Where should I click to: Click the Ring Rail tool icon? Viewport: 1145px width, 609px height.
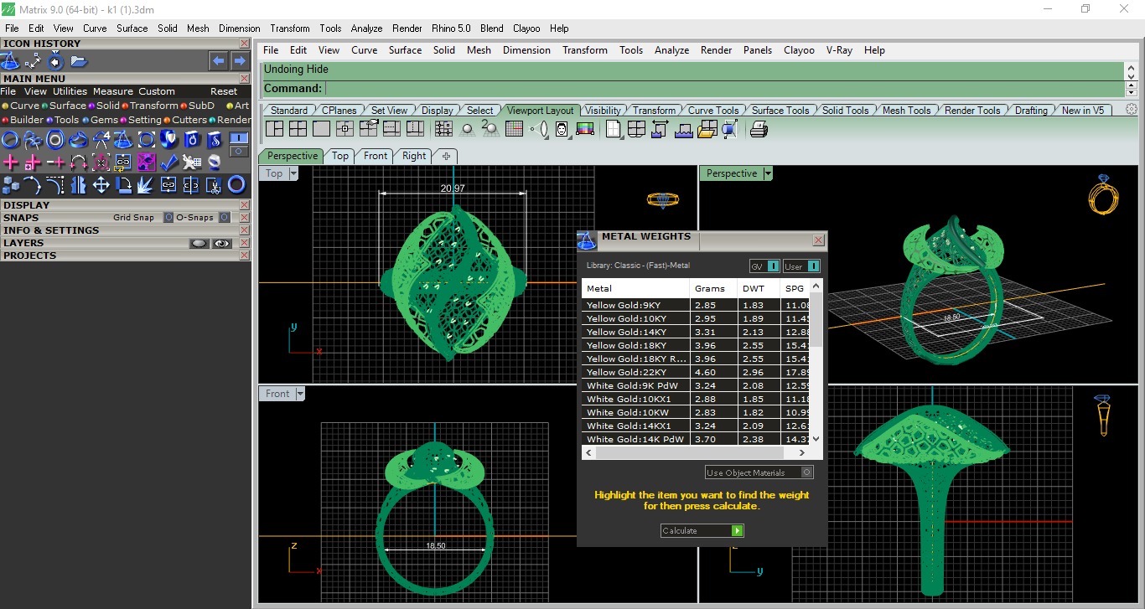point(11,139)
